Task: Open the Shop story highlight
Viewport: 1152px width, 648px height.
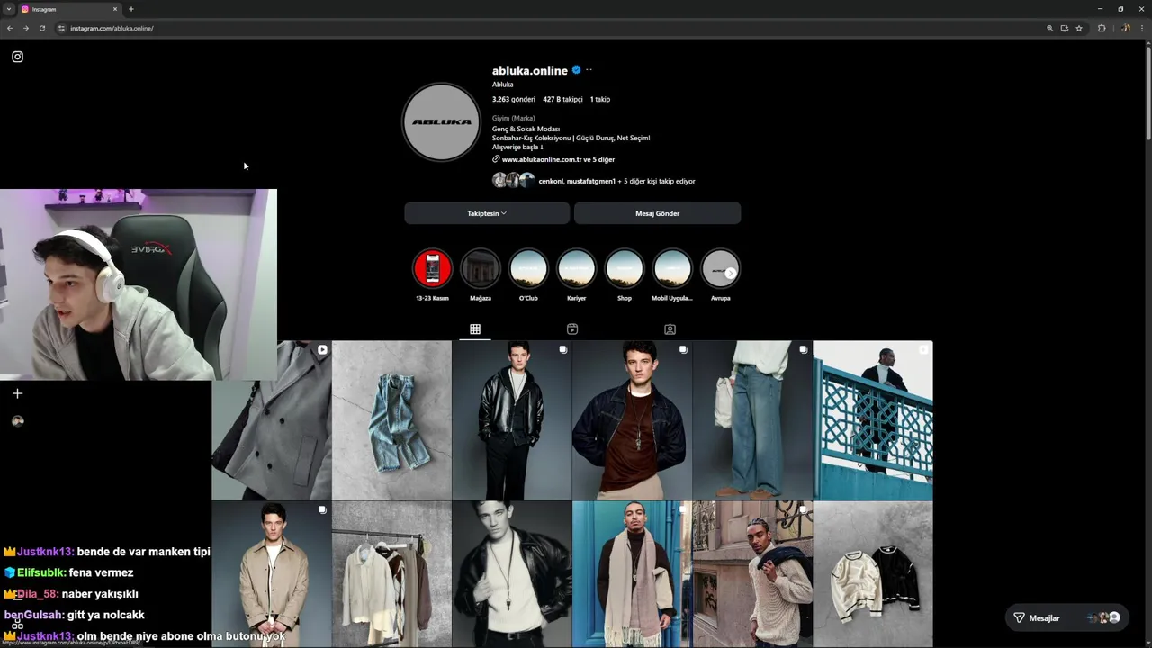Action: (x=625, y=268)
